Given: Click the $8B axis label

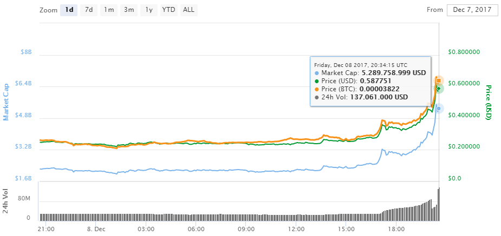Looking at the screenshot, I should point(27,52).
